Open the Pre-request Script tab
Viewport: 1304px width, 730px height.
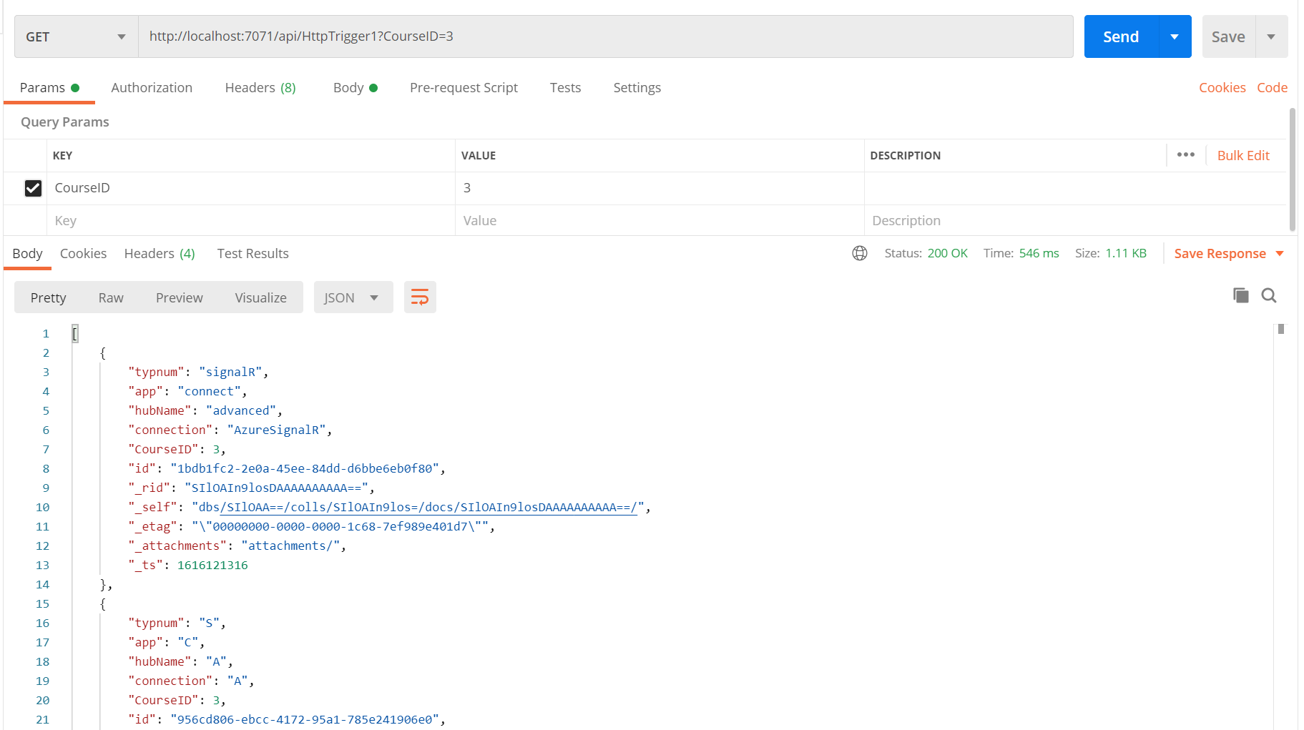click(464, 87)
